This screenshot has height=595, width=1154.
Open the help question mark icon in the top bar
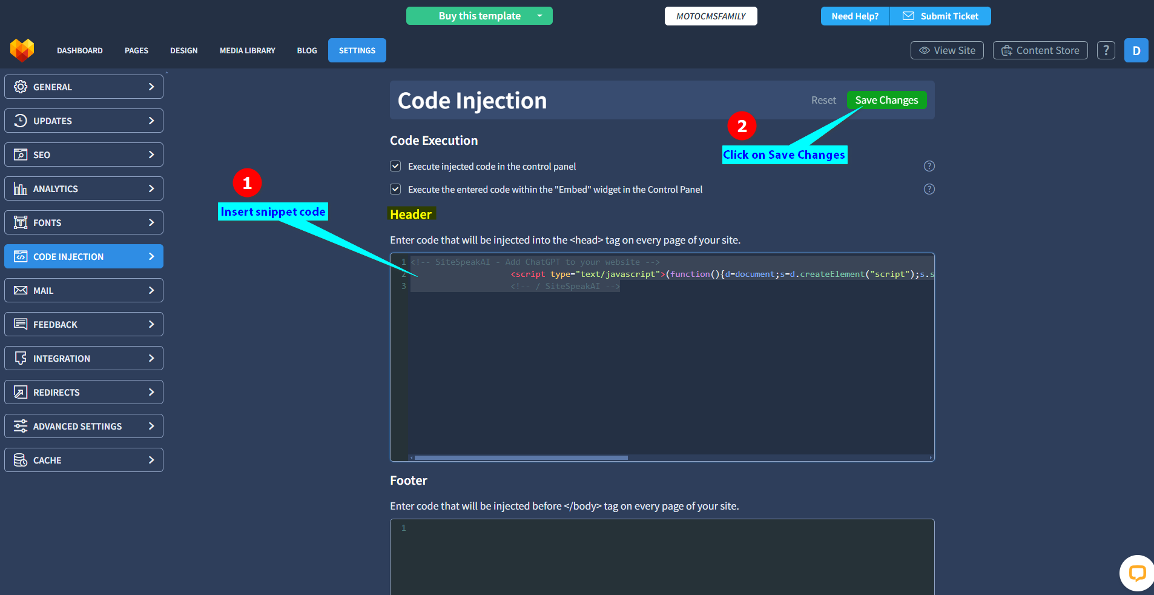1106,50
